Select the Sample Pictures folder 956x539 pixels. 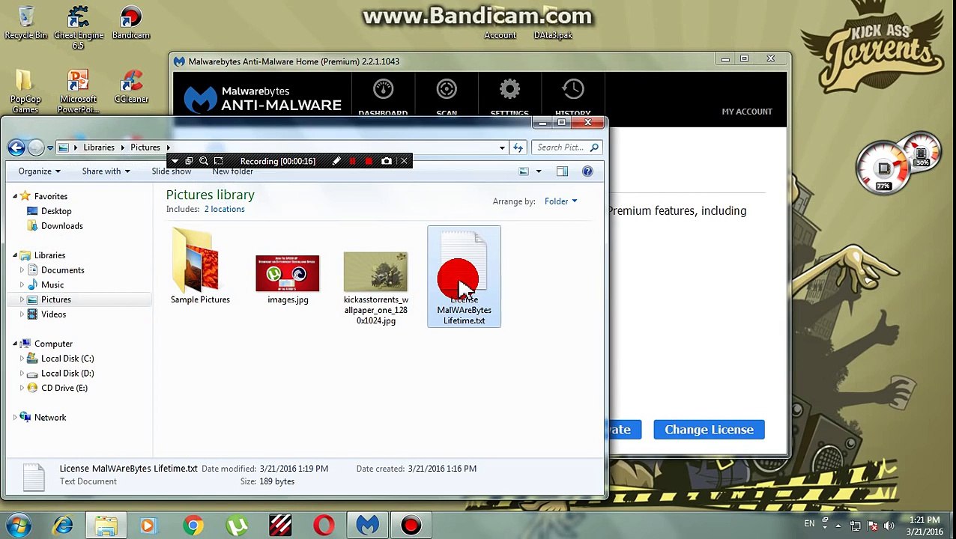click(200, 267)
